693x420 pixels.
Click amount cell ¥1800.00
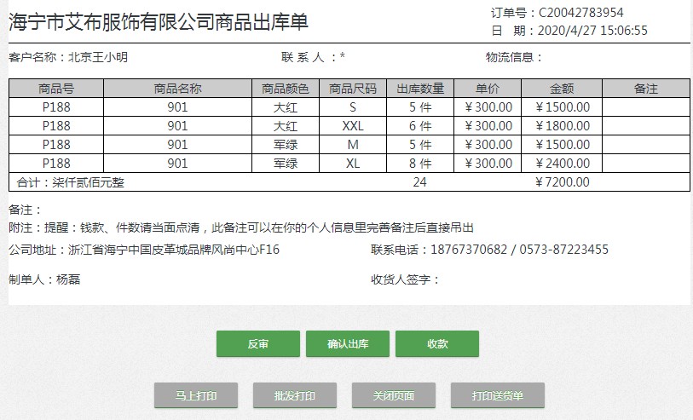562,126
